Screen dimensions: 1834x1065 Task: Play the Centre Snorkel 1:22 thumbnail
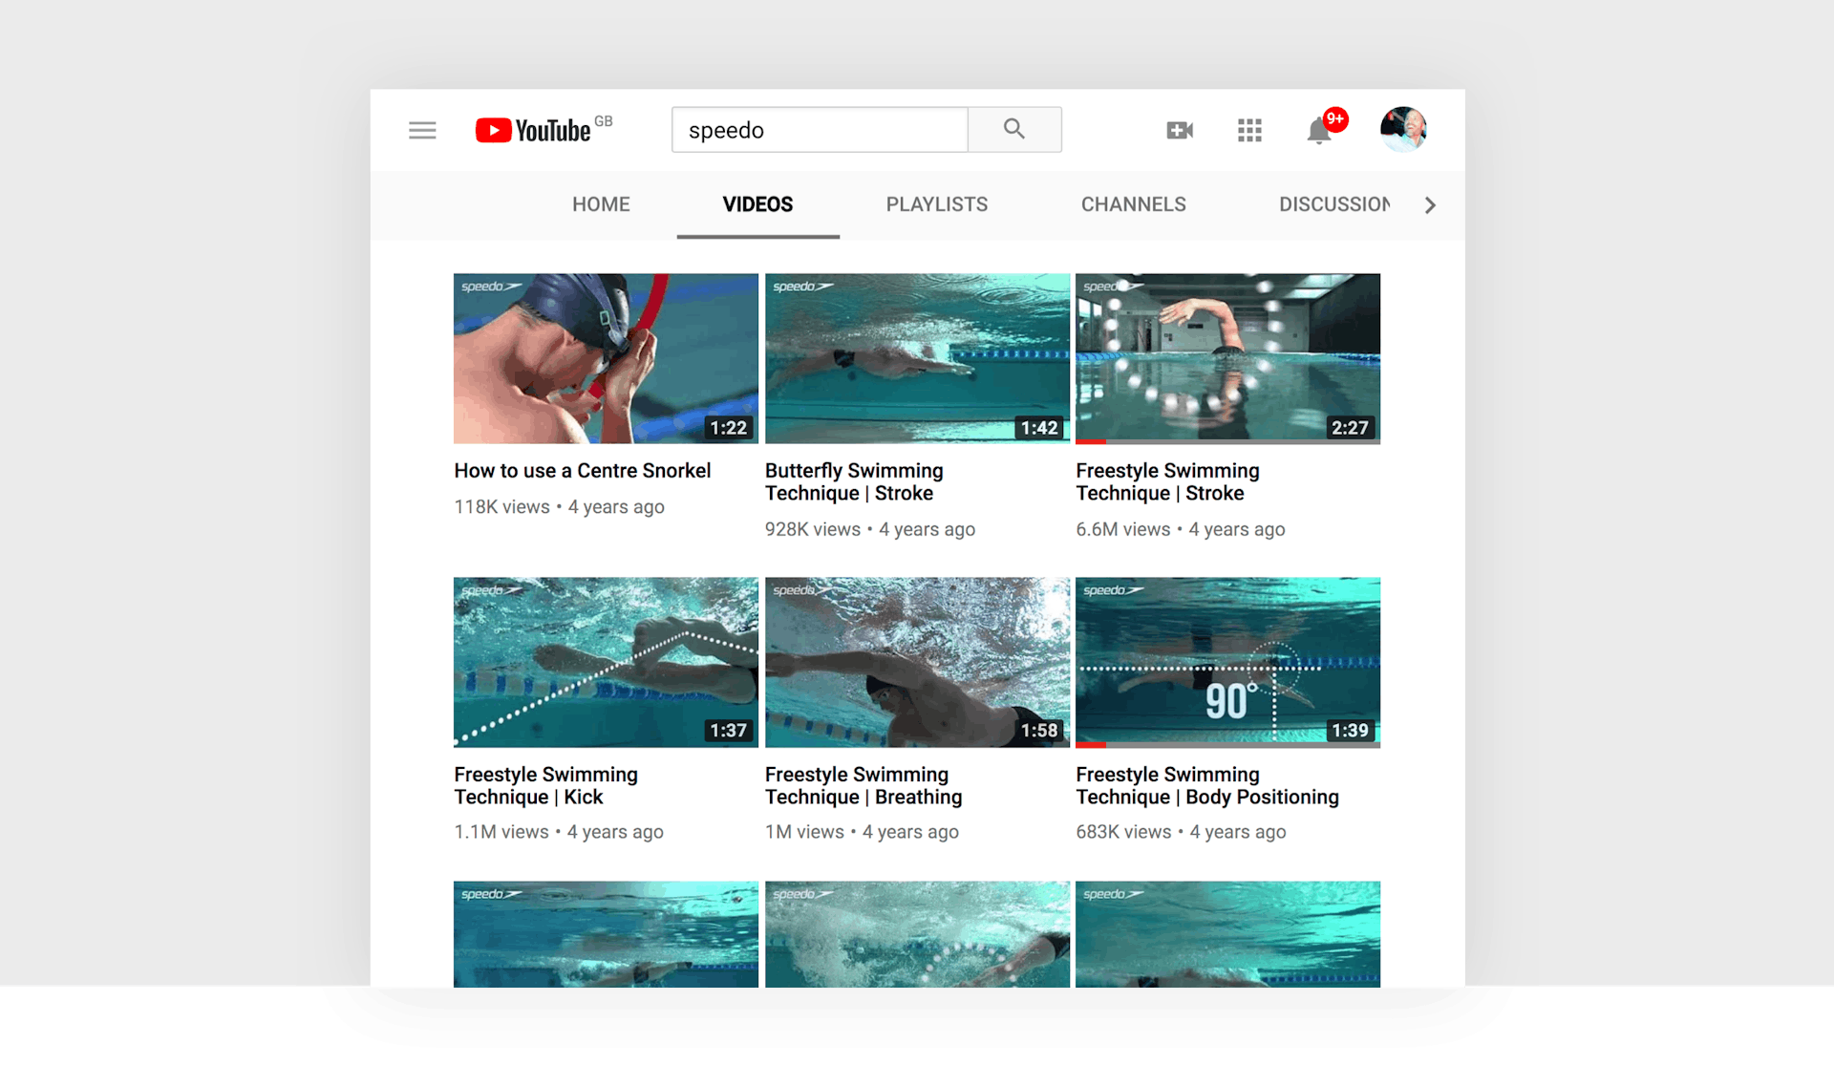click(606, 358)
